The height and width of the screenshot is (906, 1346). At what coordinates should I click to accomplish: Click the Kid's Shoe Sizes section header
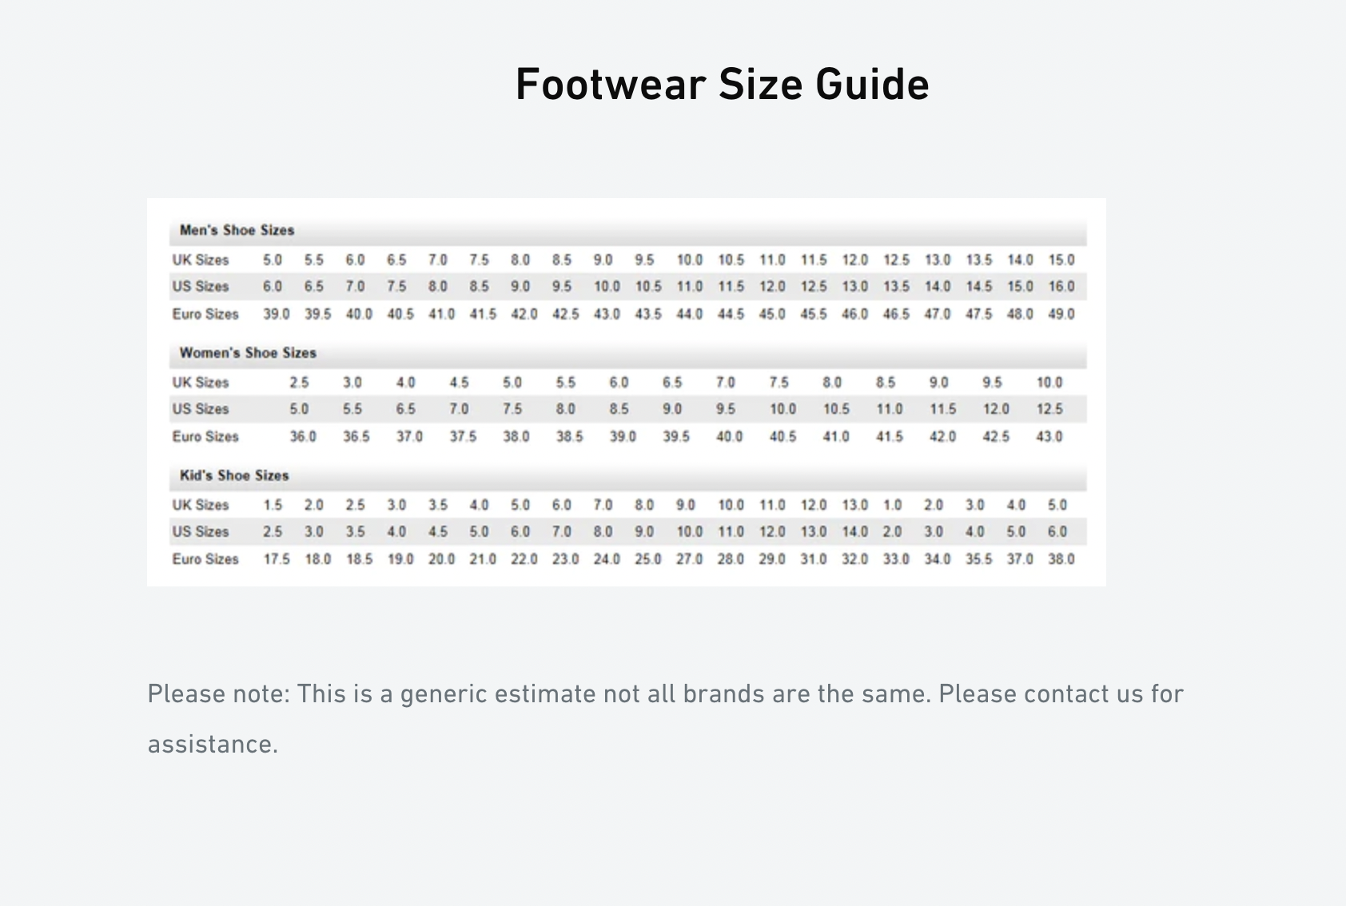click(234, 475)
